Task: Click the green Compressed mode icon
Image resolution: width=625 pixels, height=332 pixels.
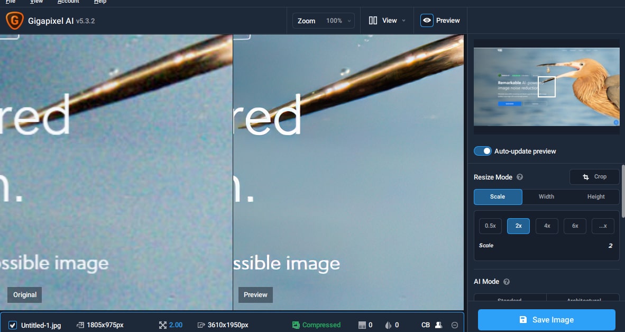Action: [x=296, y=325]
